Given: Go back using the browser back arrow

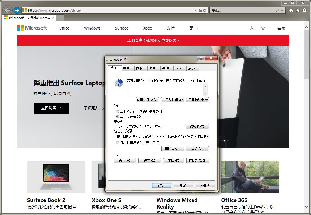Looking at the screenshot, I should [x=8, y=10].
